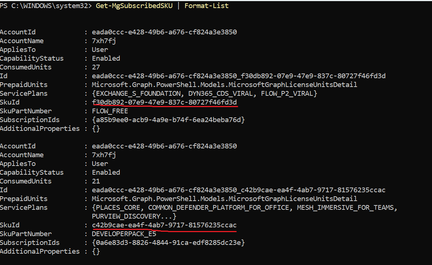This screenshot has height=265, width=432.
Task: Click the underlined FLOW_FREE SkuId value
Action: click(x=164, y=102)
